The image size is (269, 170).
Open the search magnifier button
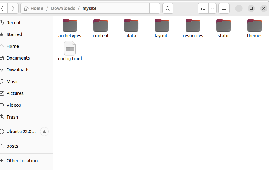pos(168,8)
